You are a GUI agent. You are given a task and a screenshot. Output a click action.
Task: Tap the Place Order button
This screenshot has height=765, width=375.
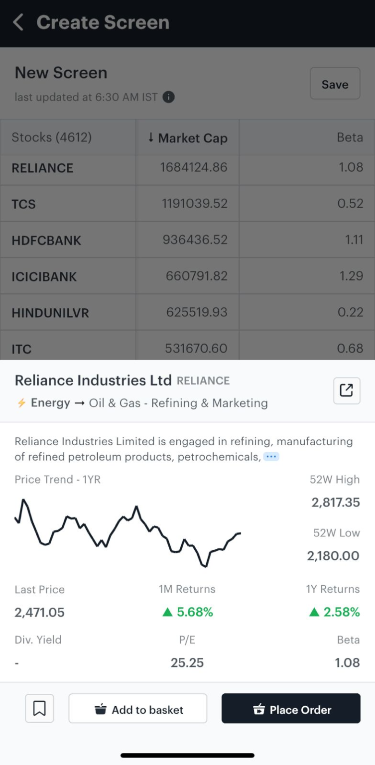tap(291, 709)
